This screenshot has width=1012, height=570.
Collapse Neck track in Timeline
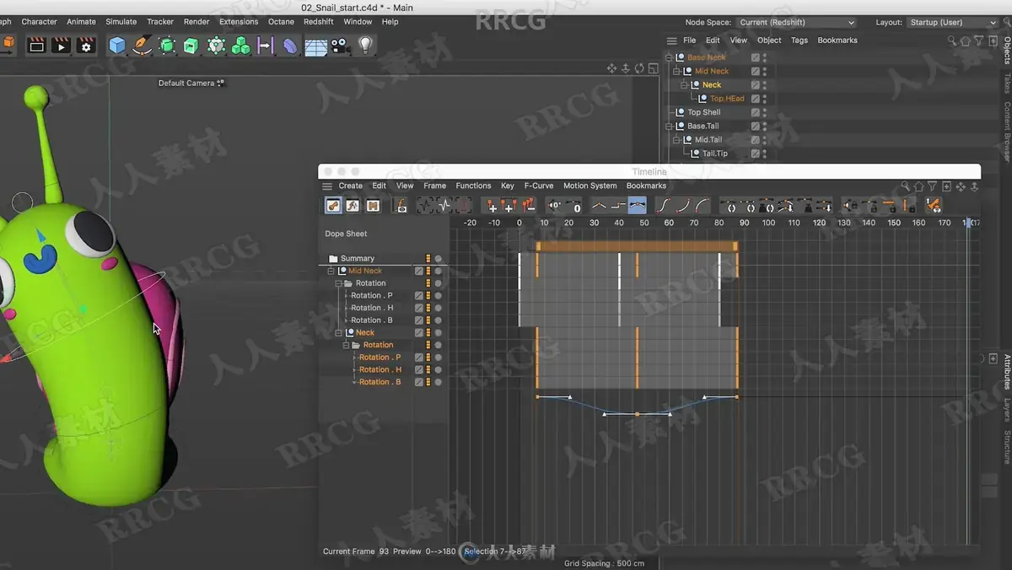339,333
